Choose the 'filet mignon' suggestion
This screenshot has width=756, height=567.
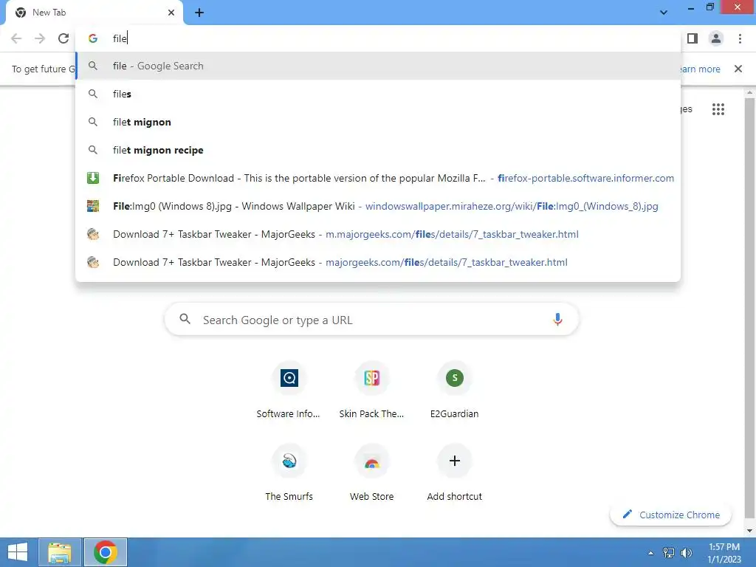pyautogui.click(x=378, y=122)
